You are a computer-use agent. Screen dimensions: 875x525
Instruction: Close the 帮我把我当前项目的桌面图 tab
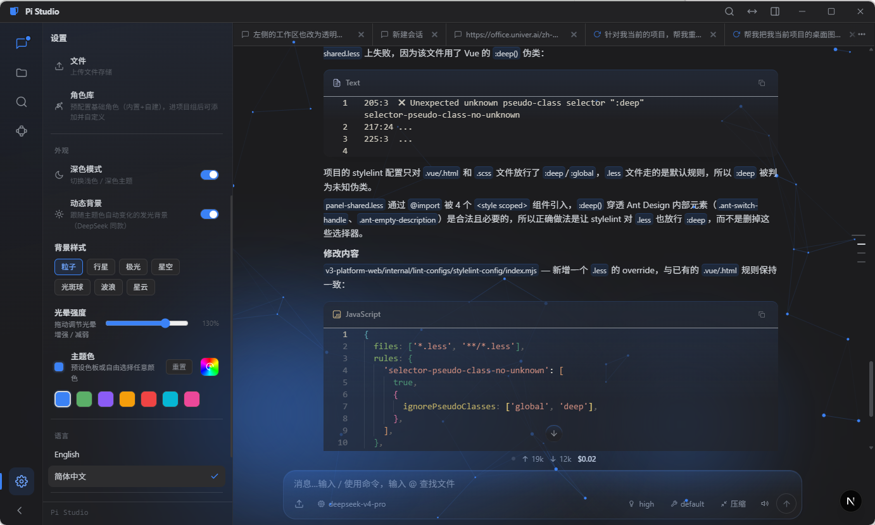click(852, 35)
